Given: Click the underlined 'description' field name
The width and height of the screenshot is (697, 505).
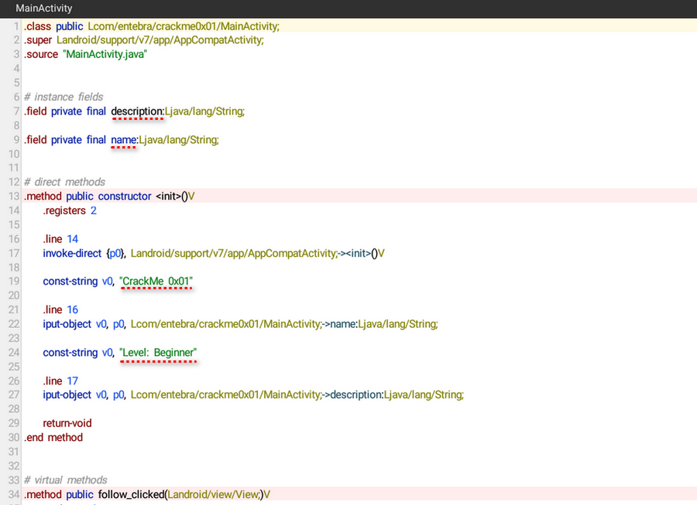Looking at the screenshot, I should (x=137, y=111).
